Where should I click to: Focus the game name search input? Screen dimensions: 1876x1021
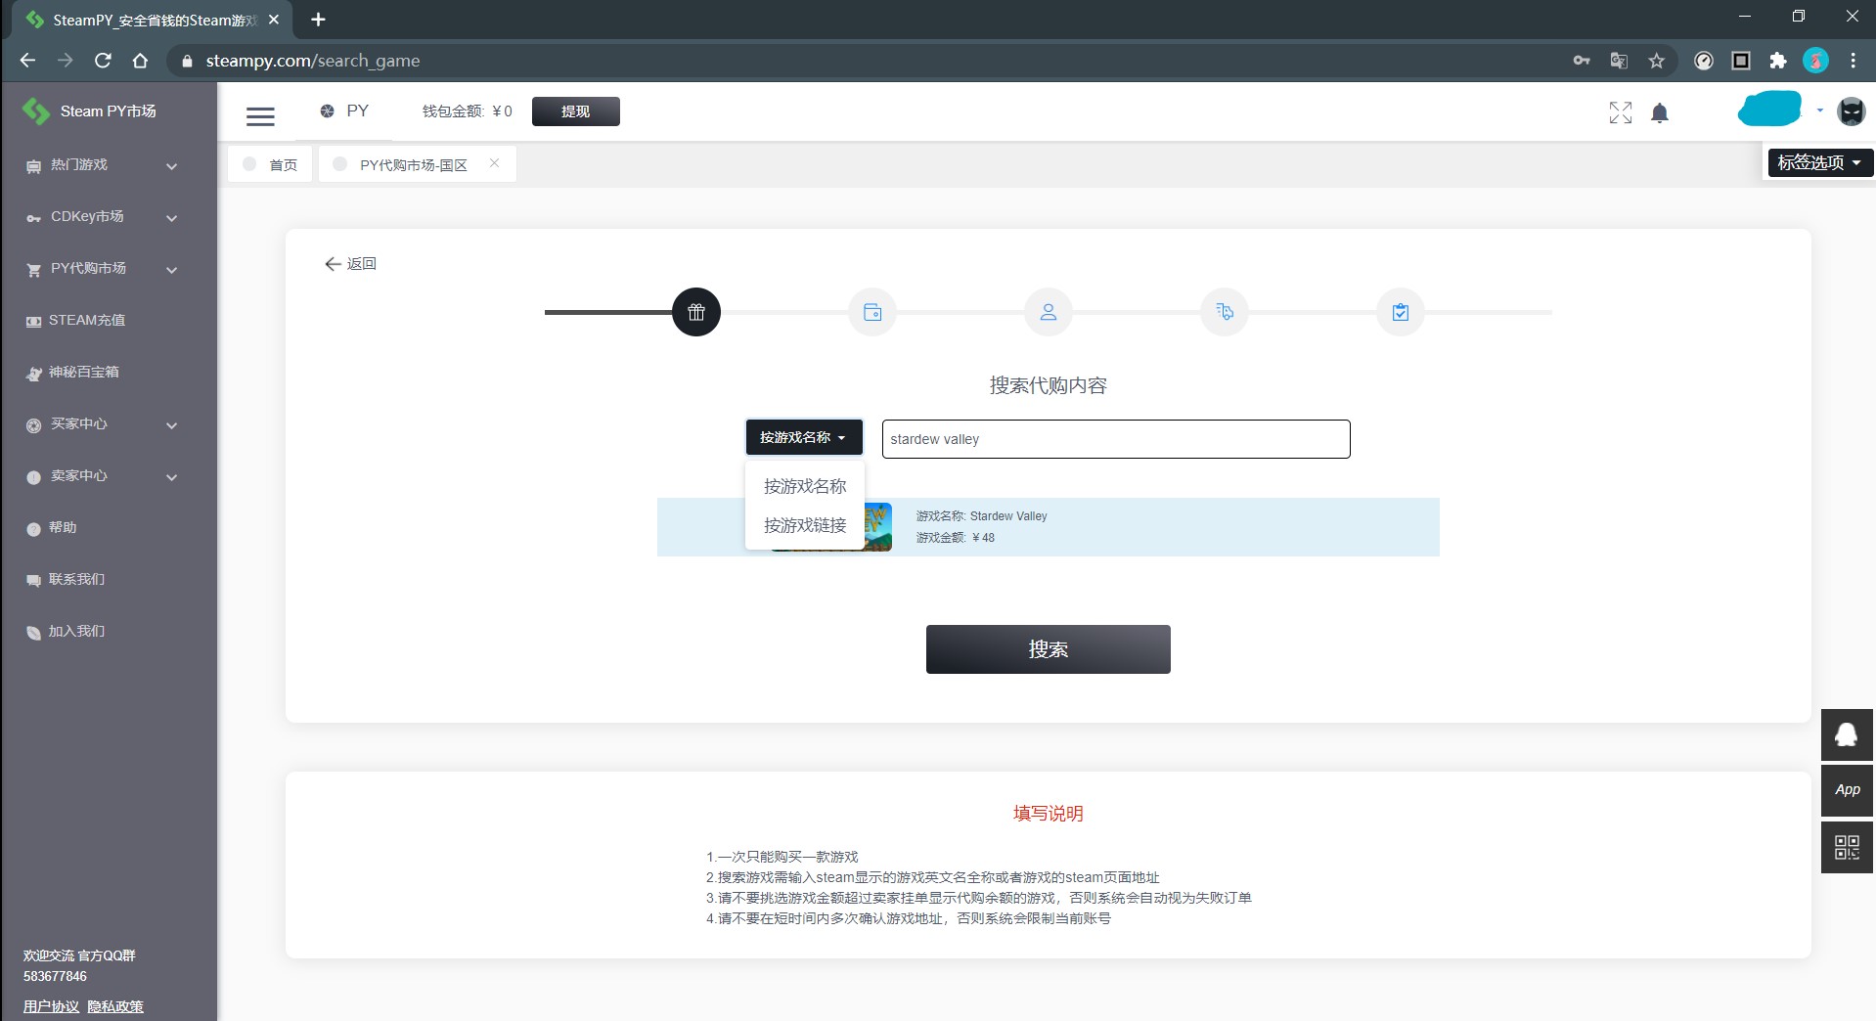point(1116,439)
